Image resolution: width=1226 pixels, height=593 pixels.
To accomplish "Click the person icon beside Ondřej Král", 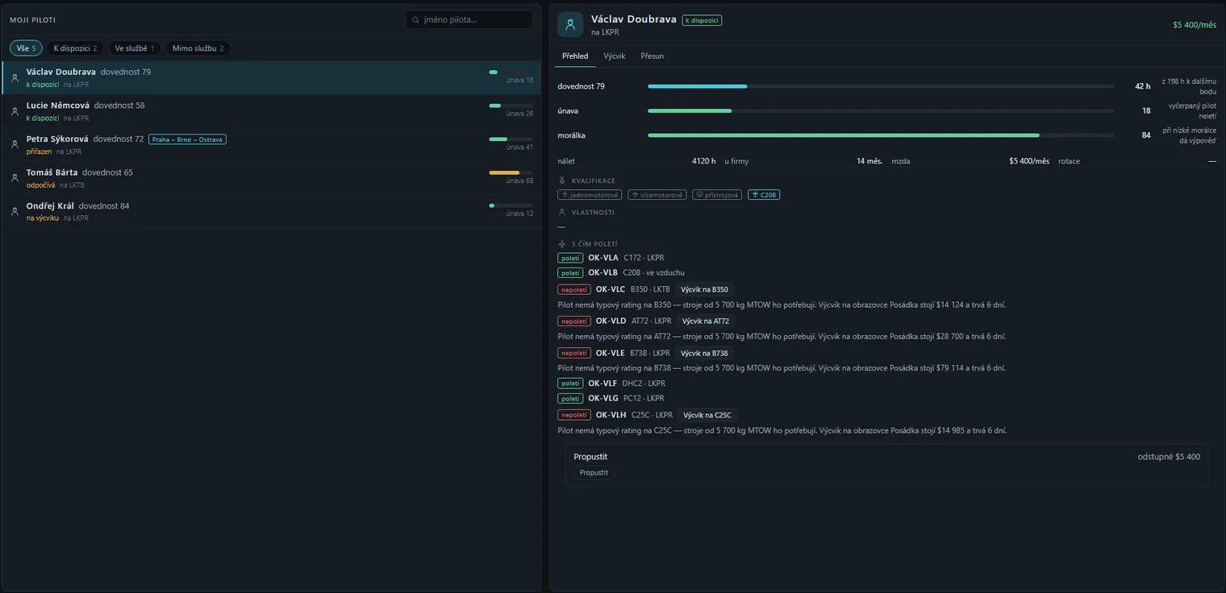I will 15,212.
